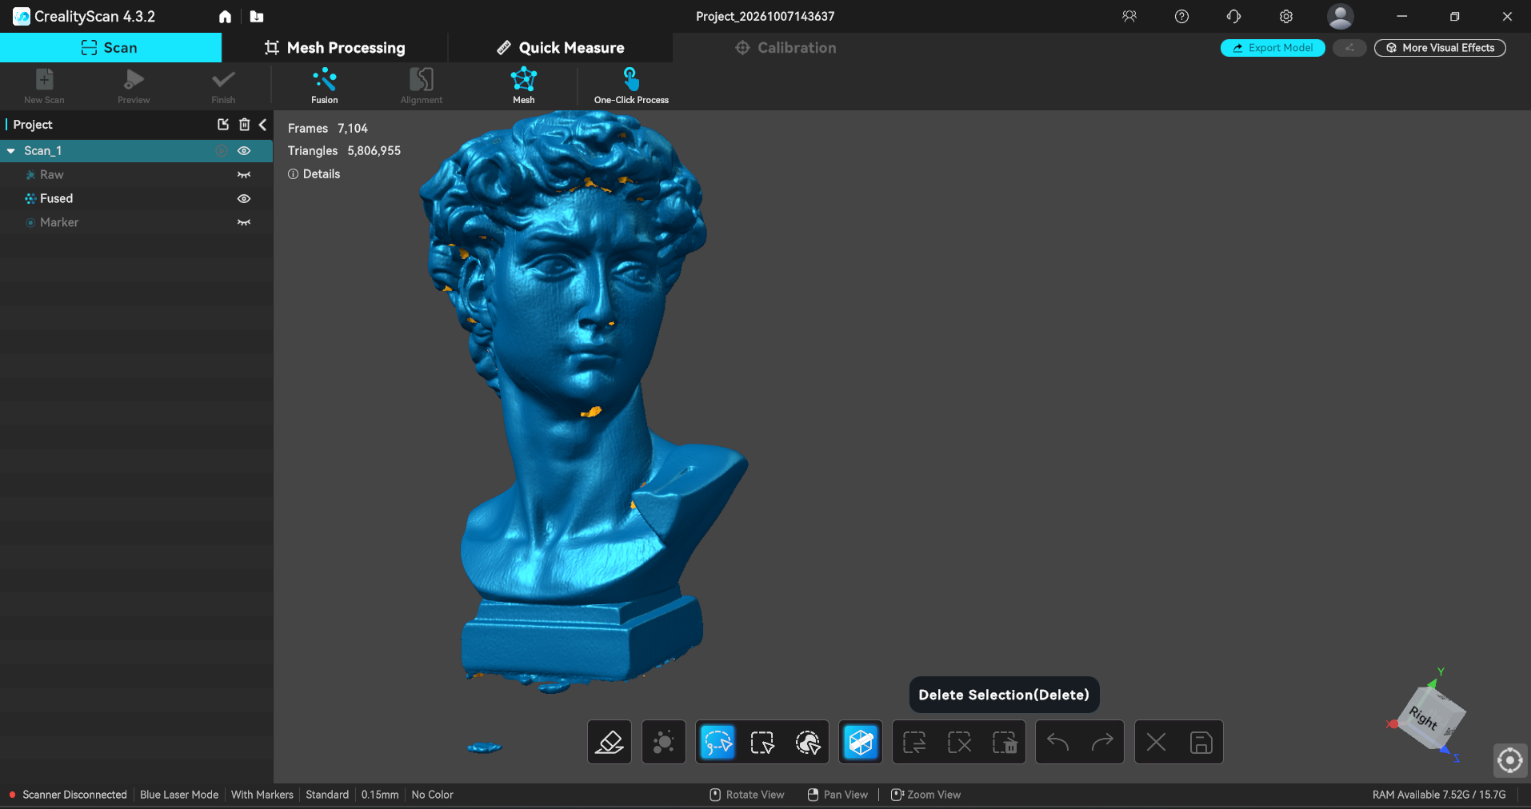Image resolution: width=1531 pixels, height=809 pixels.
Task: Show the Marker layer
Action: 244,222
